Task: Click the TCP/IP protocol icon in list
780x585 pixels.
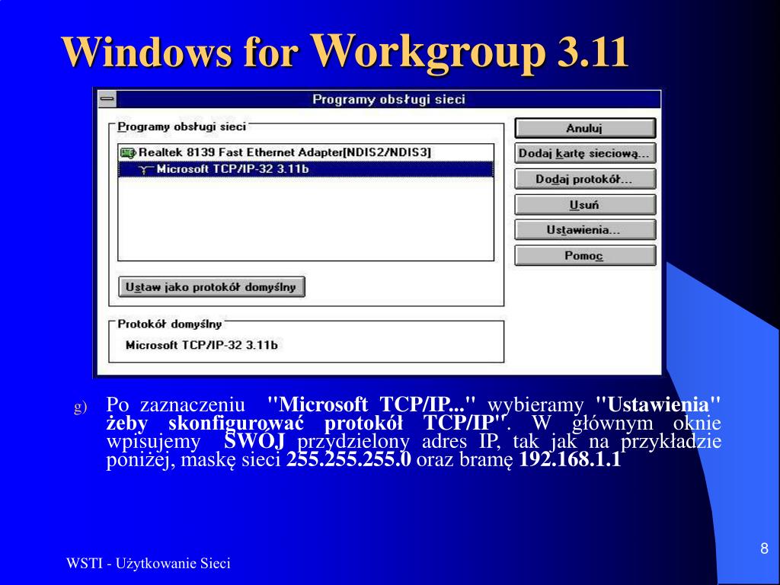Action: tap(145, 170)
